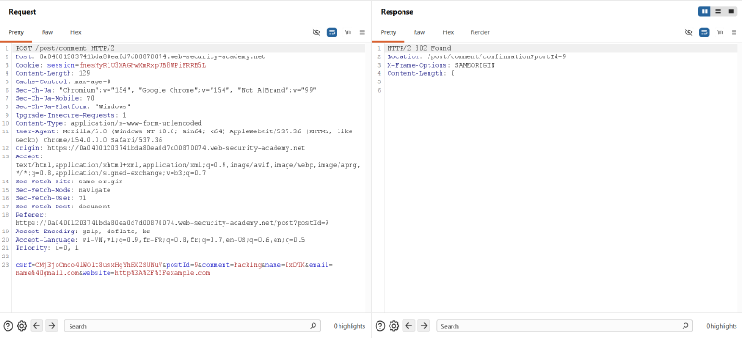The height and width of the screenshot is (338, 742).
Task: Click the Sec-Fetch-Dest: document line
Action: [63, 207]
